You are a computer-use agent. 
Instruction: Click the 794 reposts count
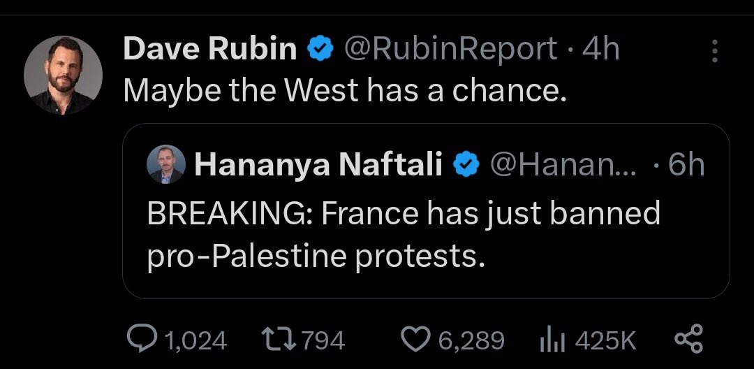(x=325, y=340)
